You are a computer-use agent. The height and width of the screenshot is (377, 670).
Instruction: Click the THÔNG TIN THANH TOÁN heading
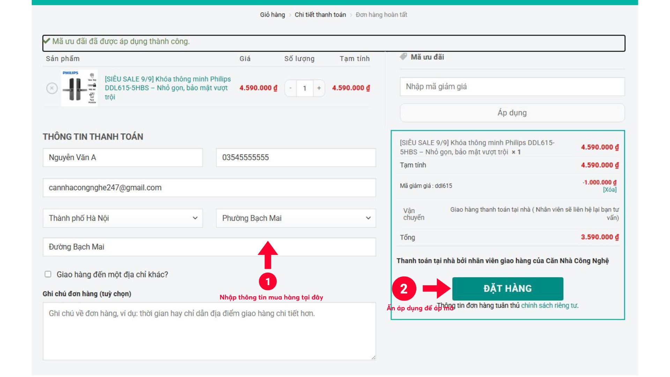click(93, 136)
